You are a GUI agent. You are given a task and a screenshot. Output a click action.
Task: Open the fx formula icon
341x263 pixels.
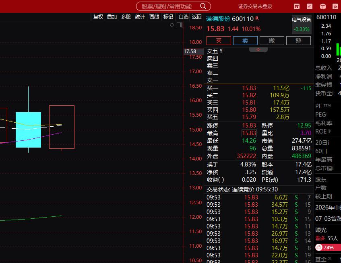(x=335, y=6)
